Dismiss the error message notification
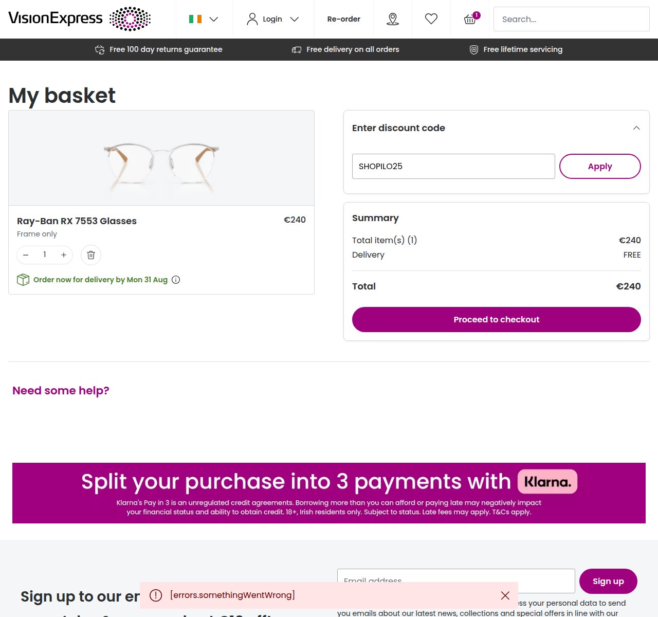 tap(505, 595)
